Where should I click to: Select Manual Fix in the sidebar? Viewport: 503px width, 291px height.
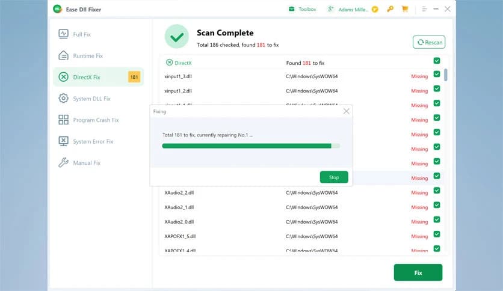click(x=99, y=163)
